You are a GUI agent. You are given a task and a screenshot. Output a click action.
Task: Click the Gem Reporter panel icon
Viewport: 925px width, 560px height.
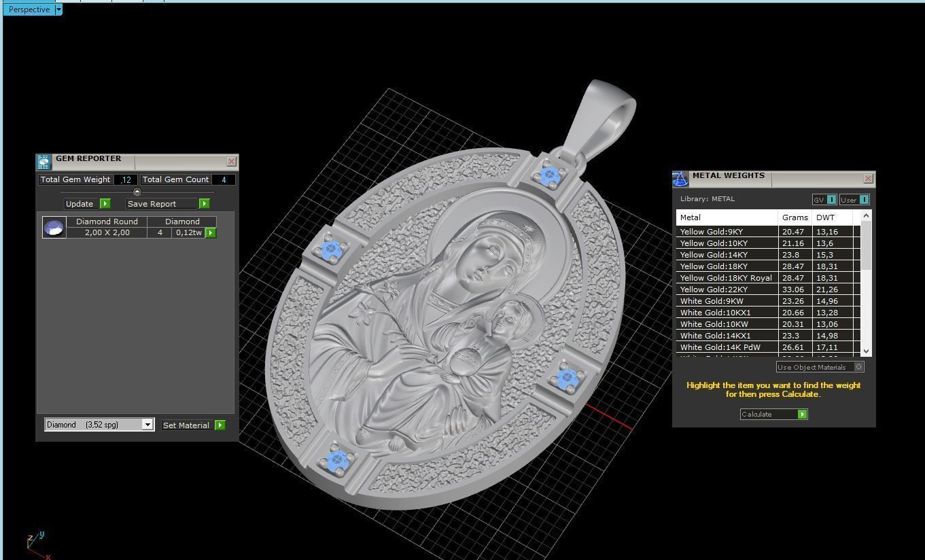pyautogui.click(x=43, y=162)
